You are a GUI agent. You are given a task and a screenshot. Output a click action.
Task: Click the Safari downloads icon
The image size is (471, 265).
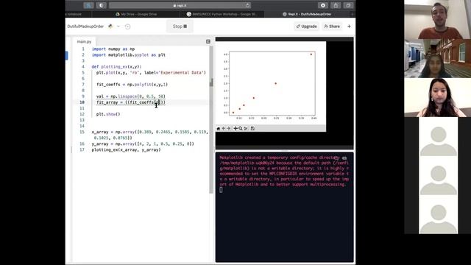pyautogui.click(x=323, y=5)
